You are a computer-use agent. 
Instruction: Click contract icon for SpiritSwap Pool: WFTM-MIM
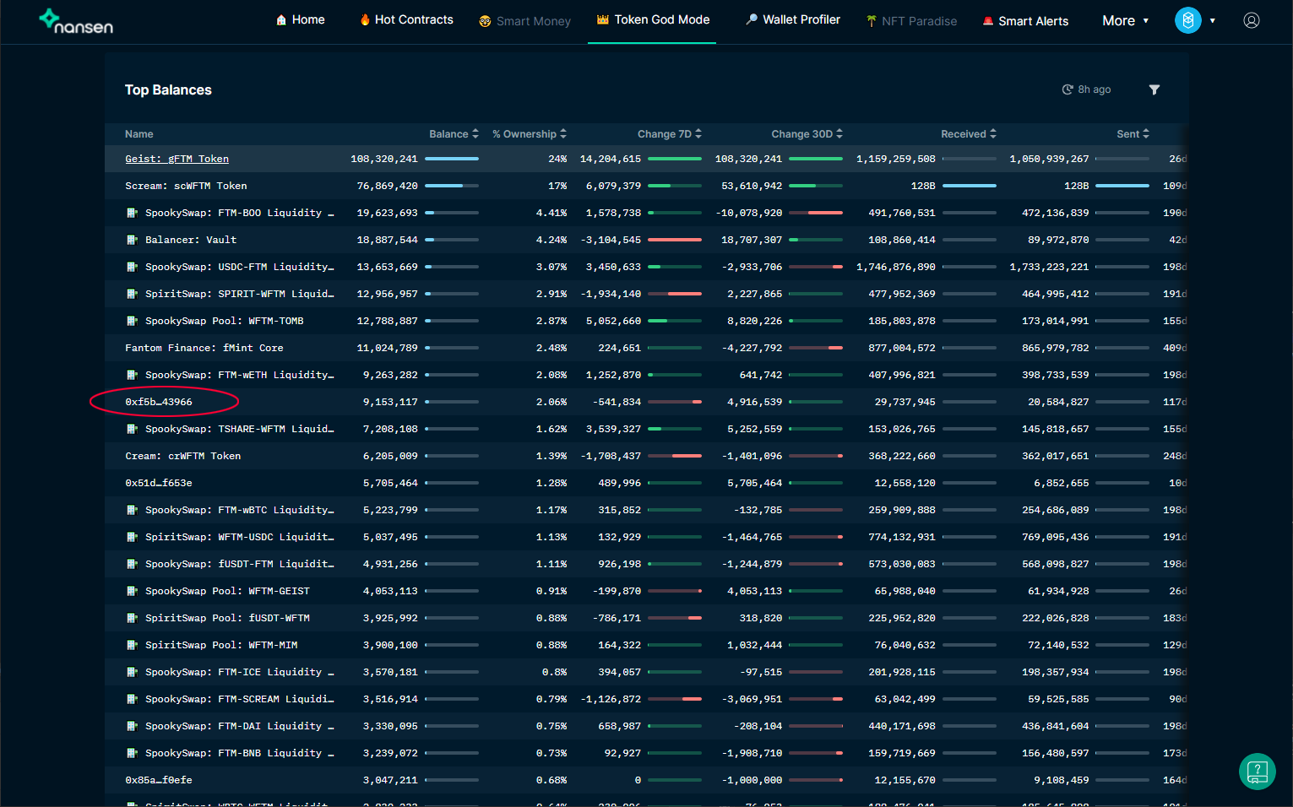(132, 645)
